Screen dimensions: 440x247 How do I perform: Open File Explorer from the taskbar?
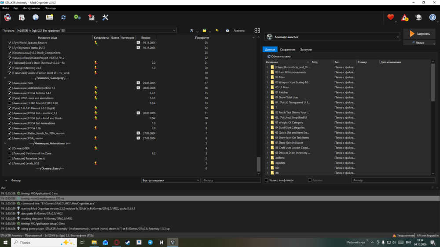click(x=94, y=243)
